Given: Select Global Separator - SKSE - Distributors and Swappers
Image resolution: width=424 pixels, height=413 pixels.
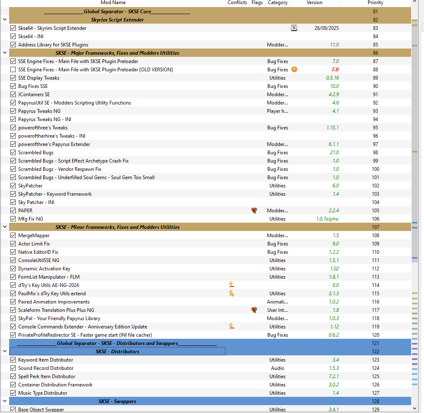Looking at the screenshot, I should (x=210, y=343).
